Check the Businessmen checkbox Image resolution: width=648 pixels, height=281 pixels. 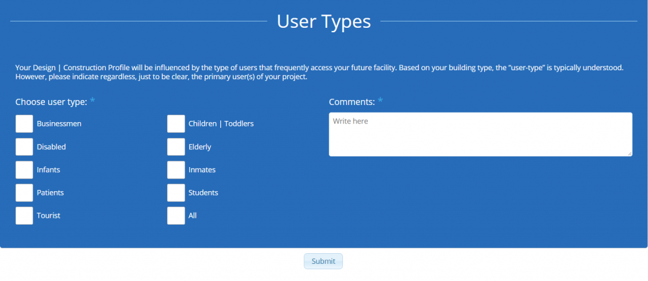[24, 124]
